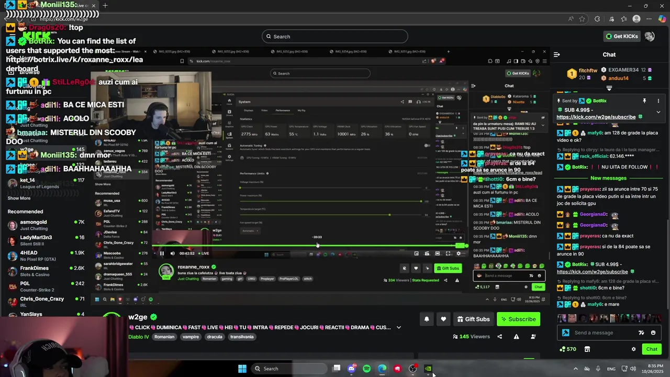670x377 pixels.
Task: Select the dracula tag
Action: [215, 337]
